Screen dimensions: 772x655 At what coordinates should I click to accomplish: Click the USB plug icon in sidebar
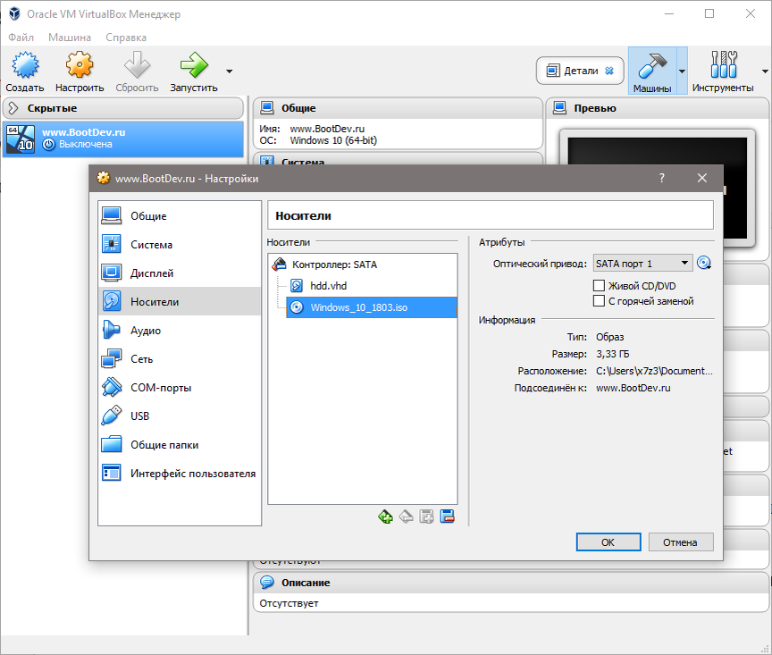[x=112, y=416]
